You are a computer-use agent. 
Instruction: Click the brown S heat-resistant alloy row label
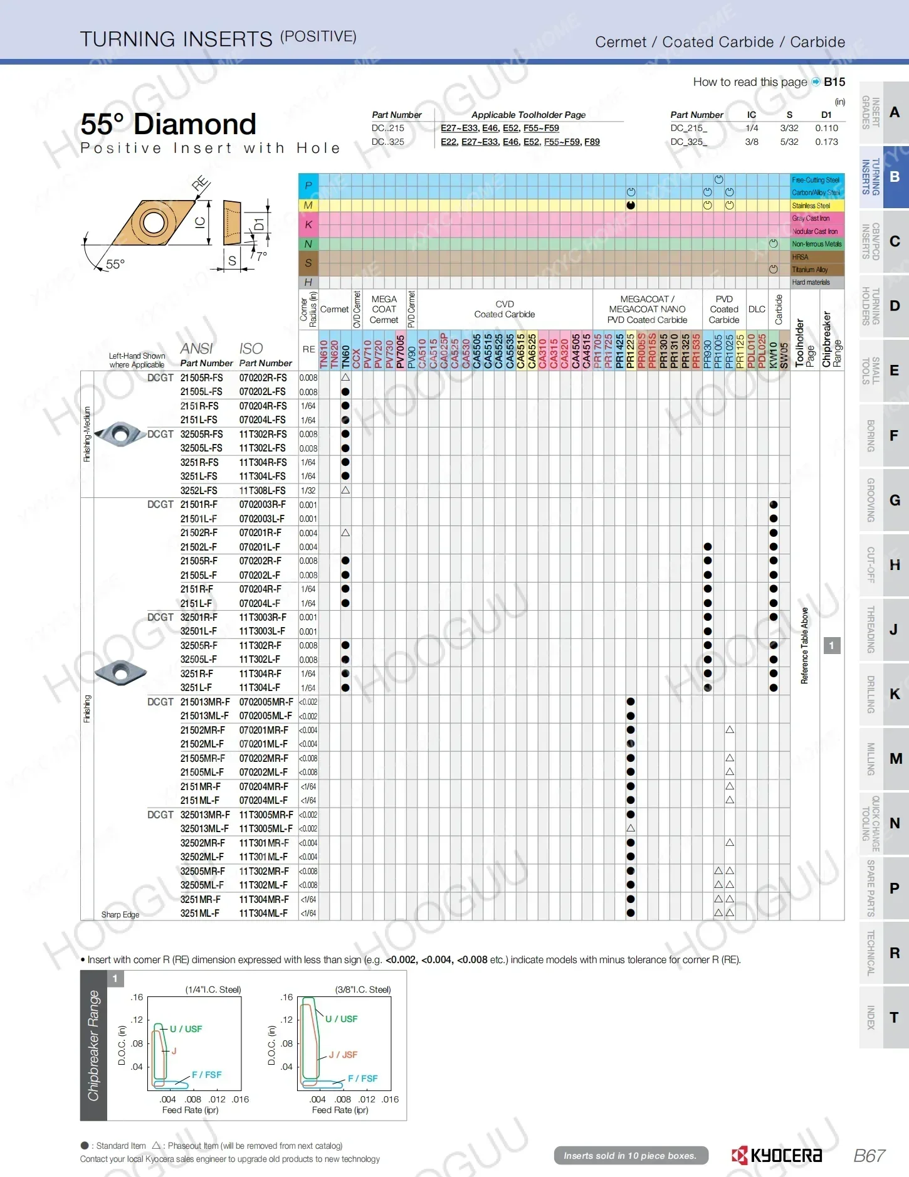[x=308, y=263]
